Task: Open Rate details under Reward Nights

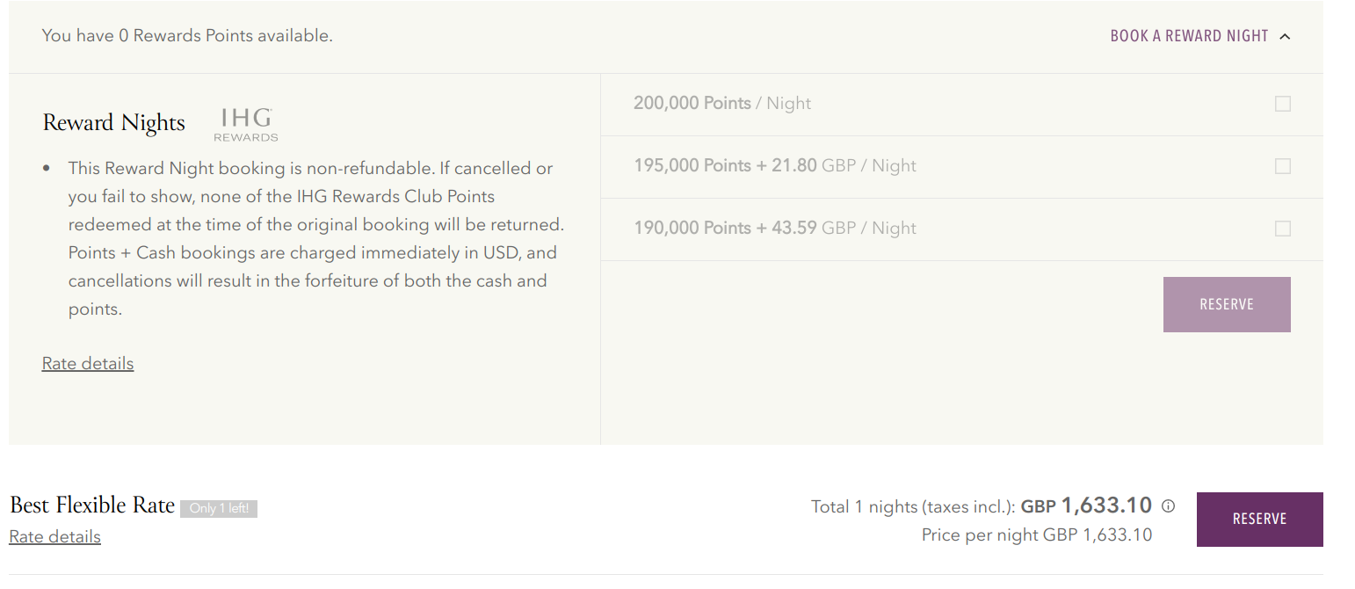Action: [88, 364]
